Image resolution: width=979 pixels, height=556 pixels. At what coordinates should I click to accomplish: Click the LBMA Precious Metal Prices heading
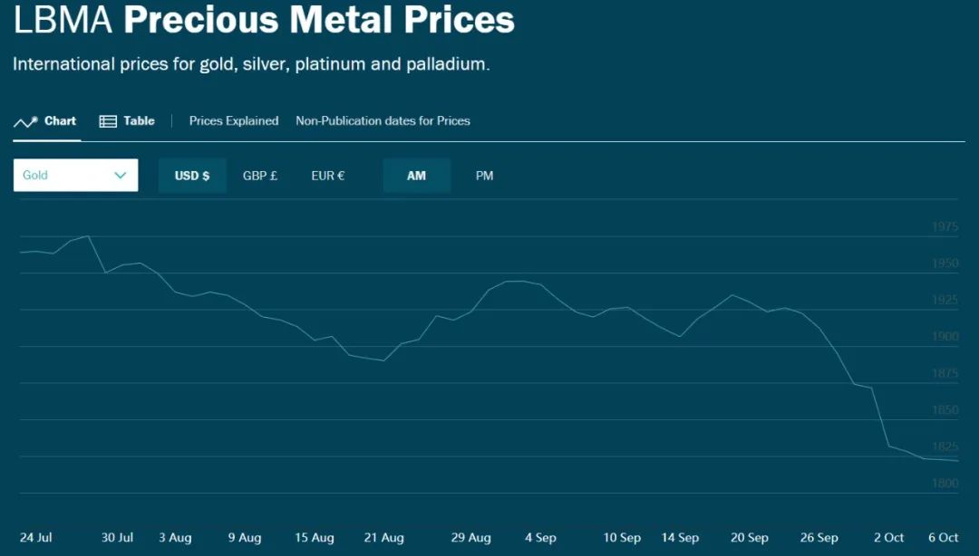264,20
